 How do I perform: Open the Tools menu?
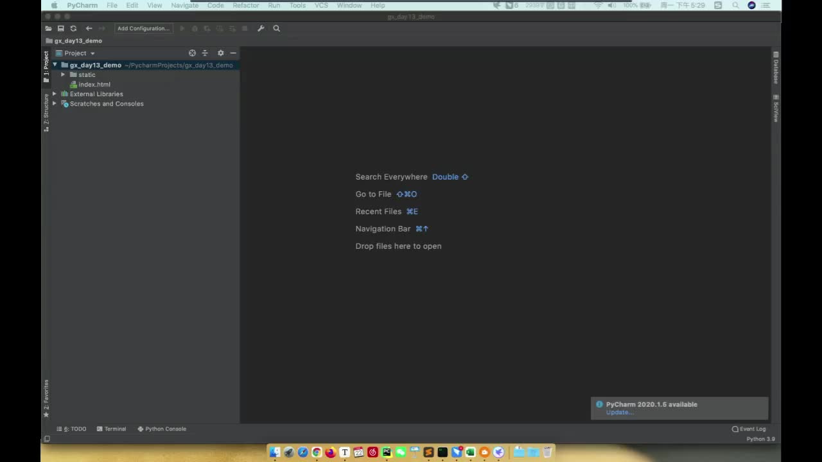(298, 5)
